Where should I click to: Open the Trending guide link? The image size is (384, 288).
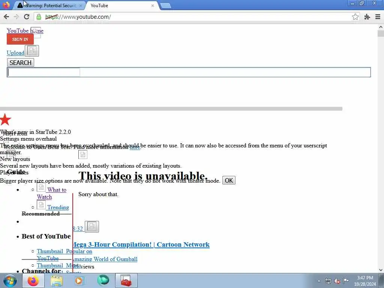click(58, 207)
